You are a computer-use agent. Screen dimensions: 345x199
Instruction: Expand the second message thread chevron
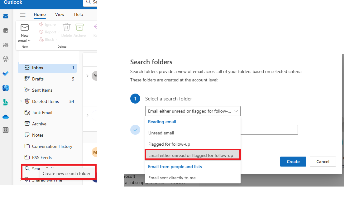[87, 115]
